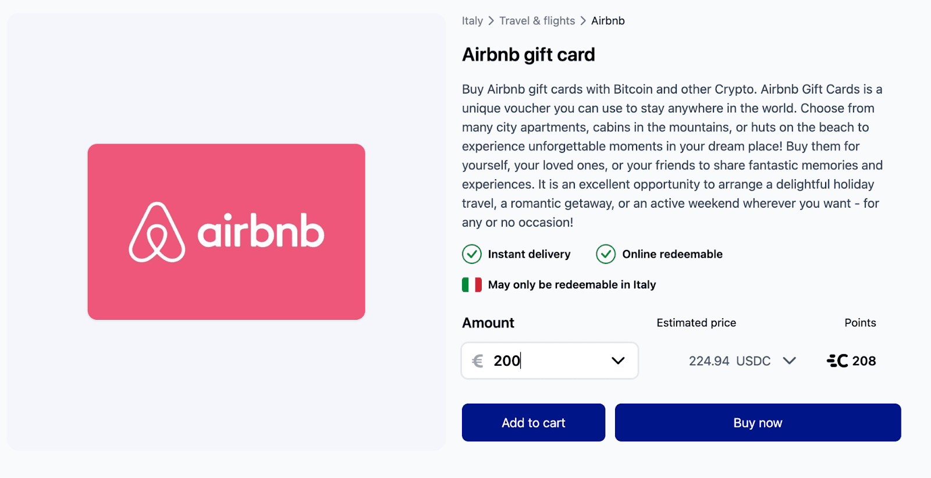Open the USDC currency dropdown
Image resolution: width=931 pixels, height=478 pixels.
pos(790,361)
